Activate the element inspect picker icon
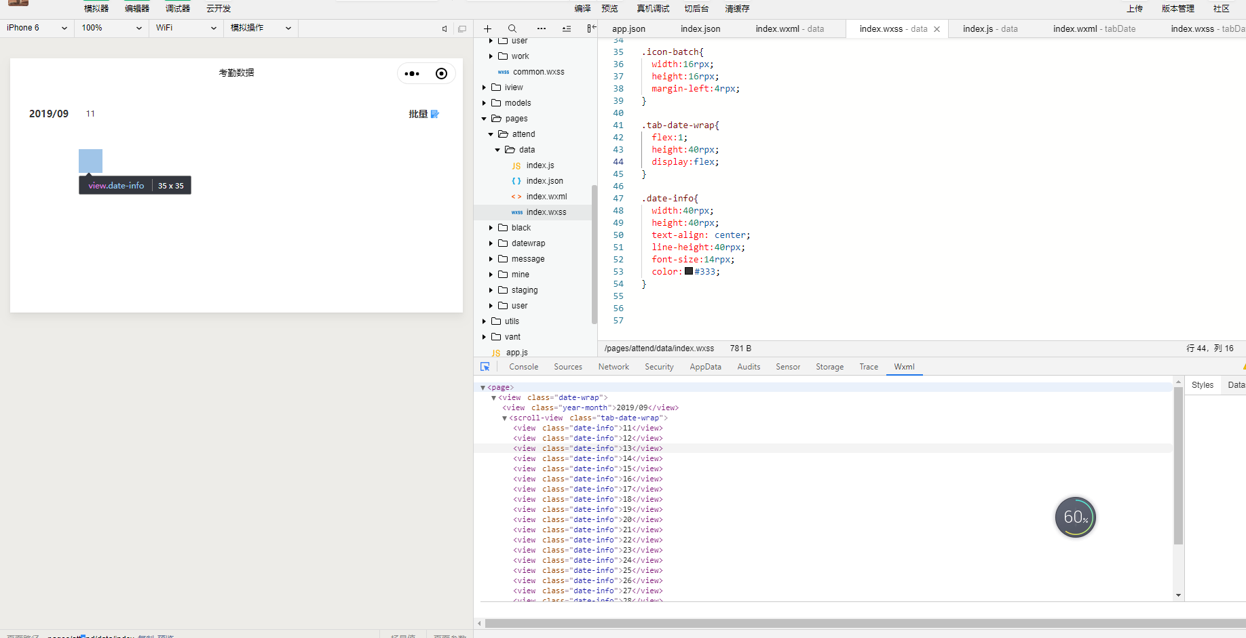Image resolution: width=1246 pixels, height=638 pixels. pos(485,367)
